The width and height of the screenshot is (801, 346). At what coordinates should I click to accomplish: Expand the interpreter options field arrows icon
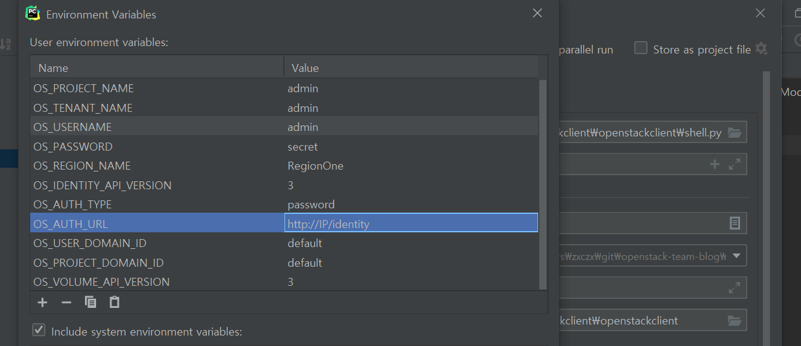(x=734, y=287)
